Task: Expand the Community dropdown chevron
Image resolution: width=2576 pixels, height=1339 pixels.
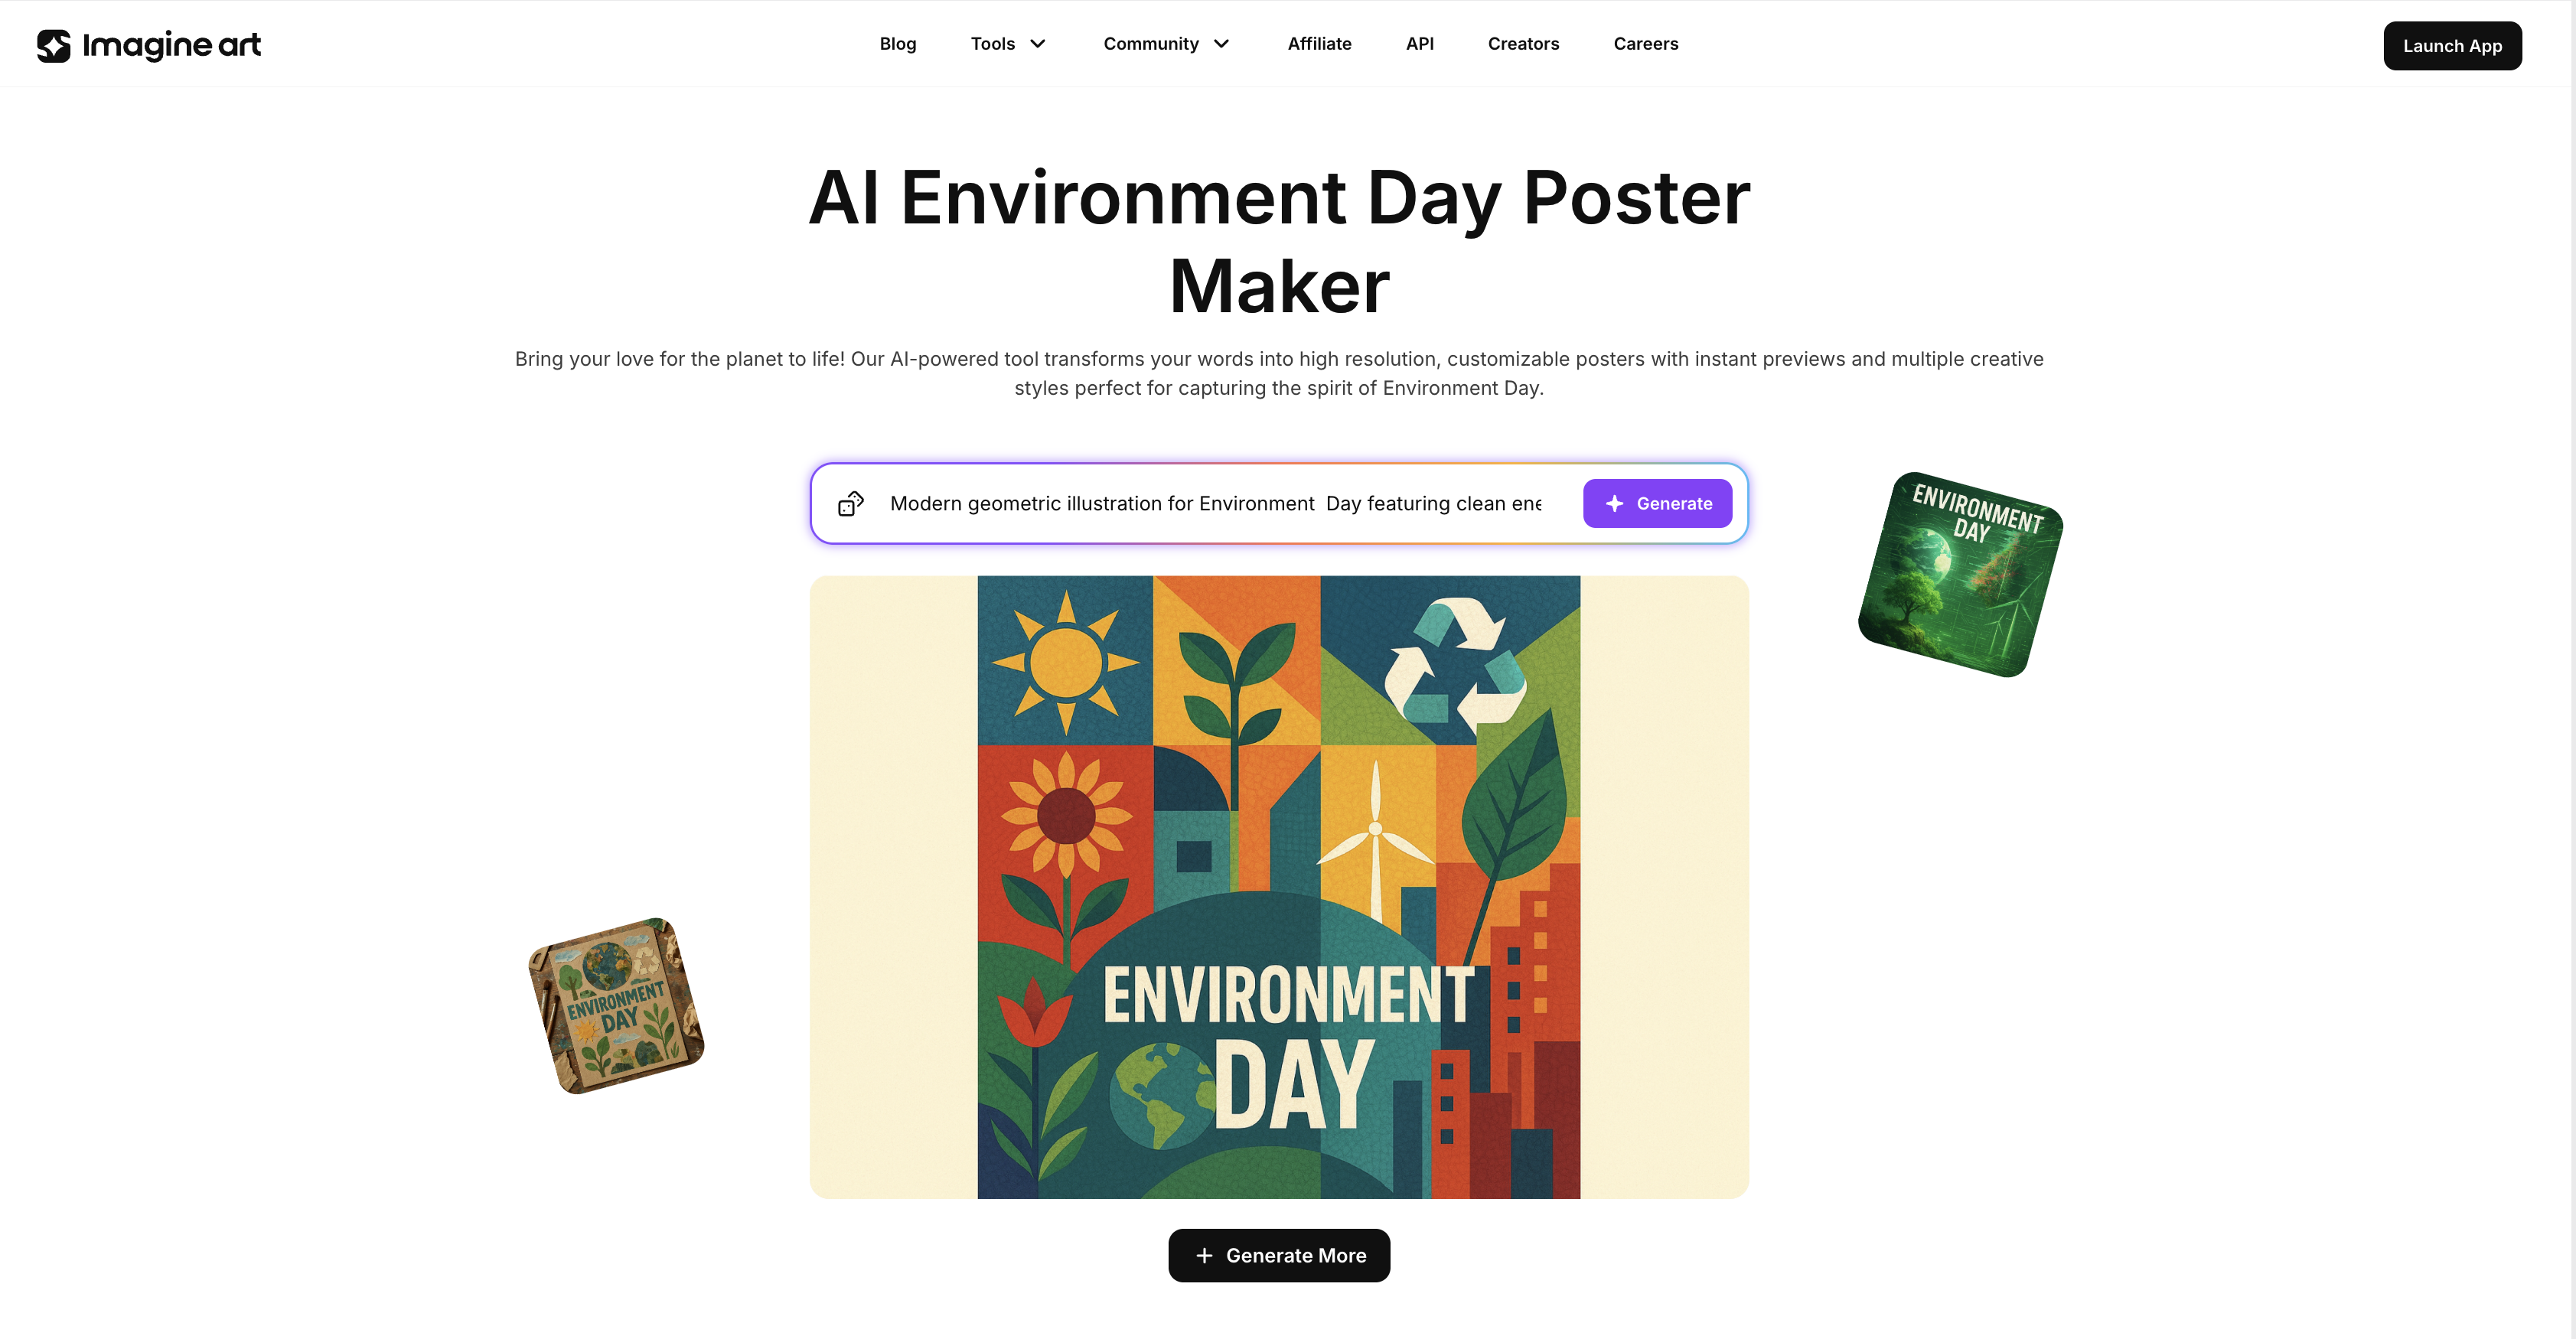Action: [x=1221, y=44]
